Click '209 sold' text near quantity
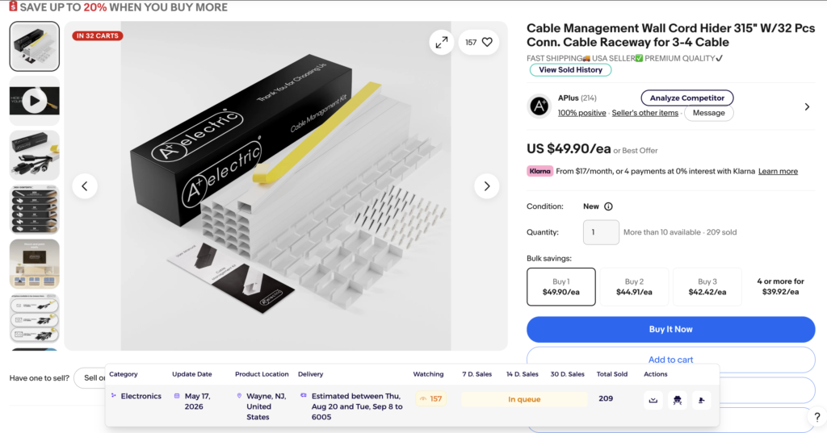 point(721,232)
